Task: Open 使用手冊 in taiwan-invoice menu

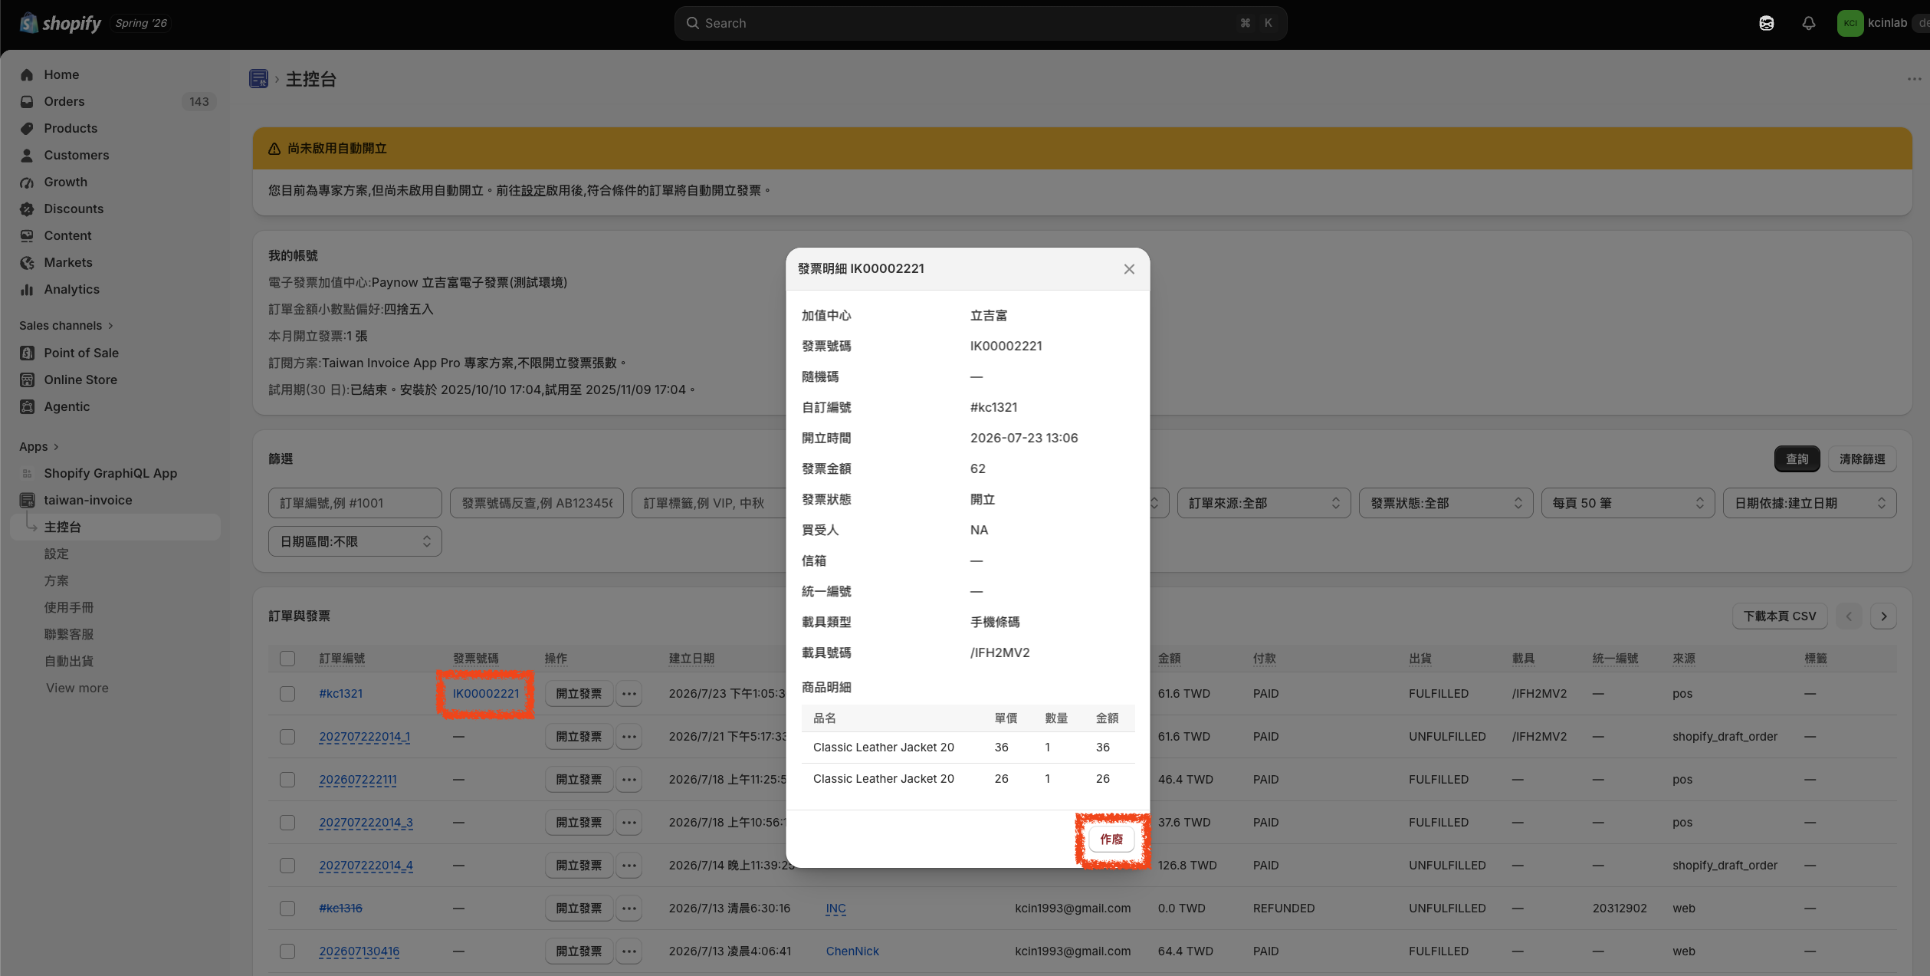Action: tap(68, 607)
